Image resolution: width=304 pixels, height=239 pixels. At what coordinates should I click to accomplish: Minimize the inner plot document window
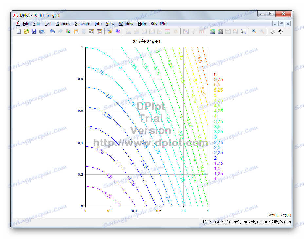(x=275, y=24)
